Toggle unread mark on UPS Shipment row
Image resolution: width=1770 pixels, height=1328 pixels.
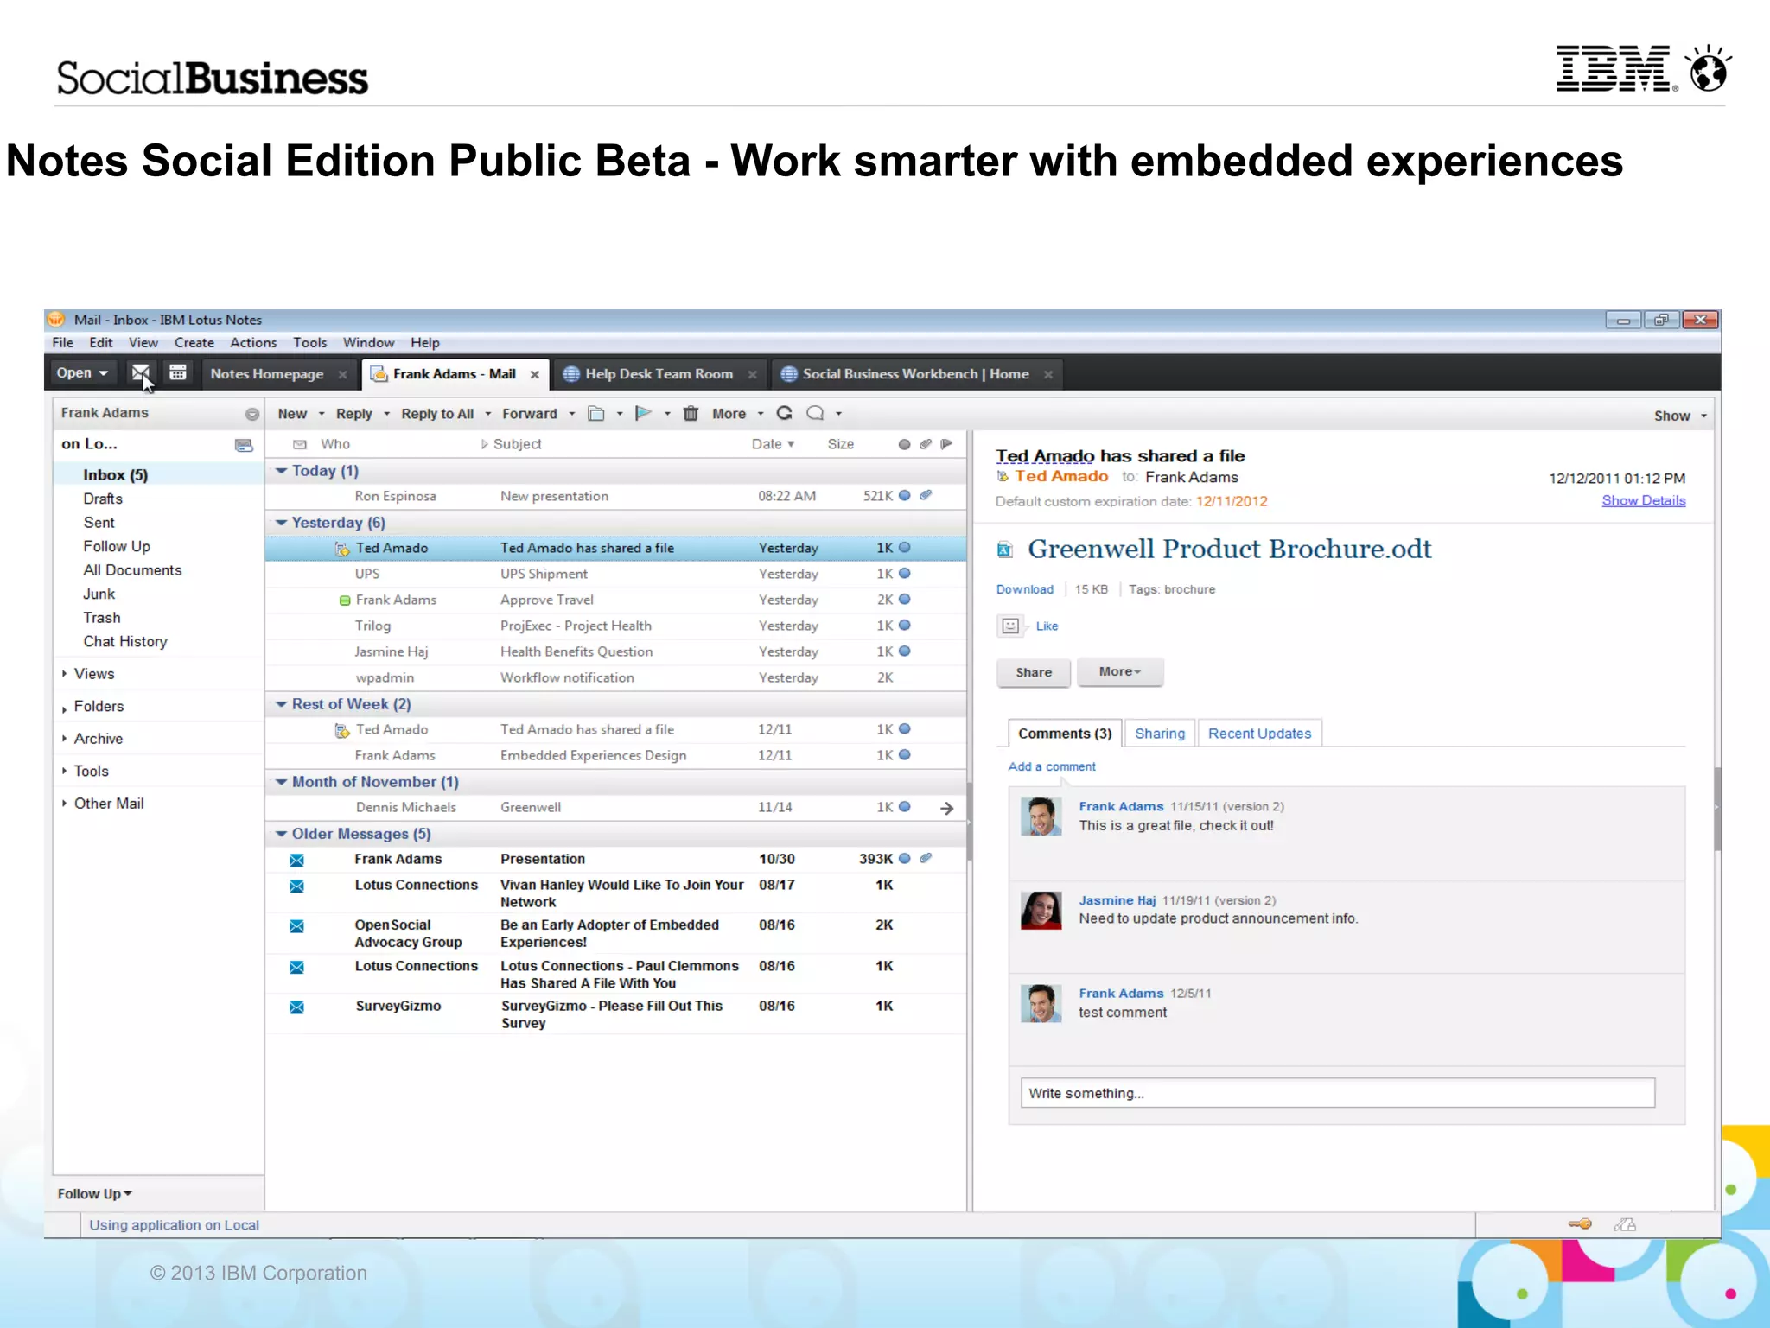click(x=904, y=574)
